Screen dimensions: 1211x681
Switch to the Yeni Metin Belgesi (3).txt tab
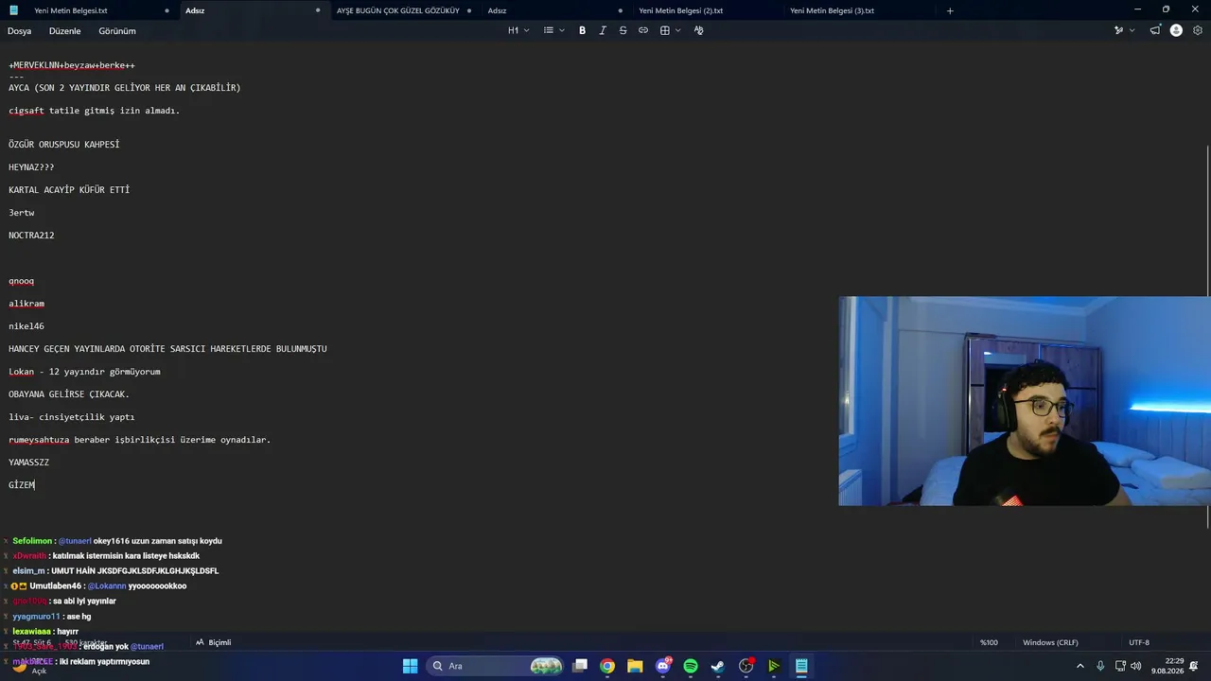pyautogui.click(x=857, y=10)
